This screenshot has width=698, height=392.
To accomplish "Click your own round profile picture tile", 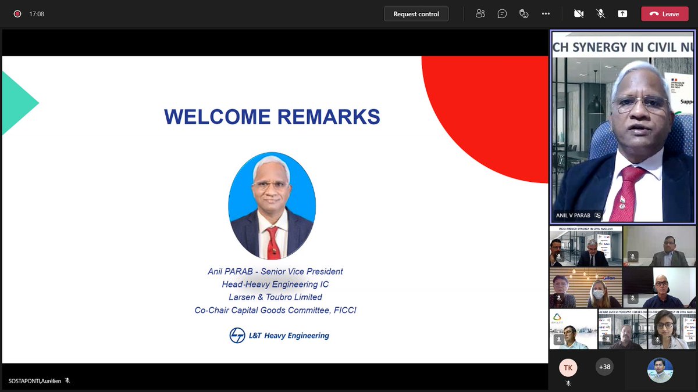I will point(660,370).
